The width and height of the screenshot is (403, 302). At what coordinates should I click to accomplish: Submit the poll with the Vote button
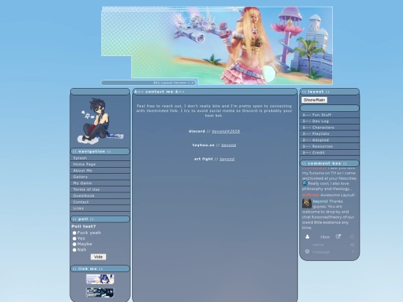coord(99,257)
